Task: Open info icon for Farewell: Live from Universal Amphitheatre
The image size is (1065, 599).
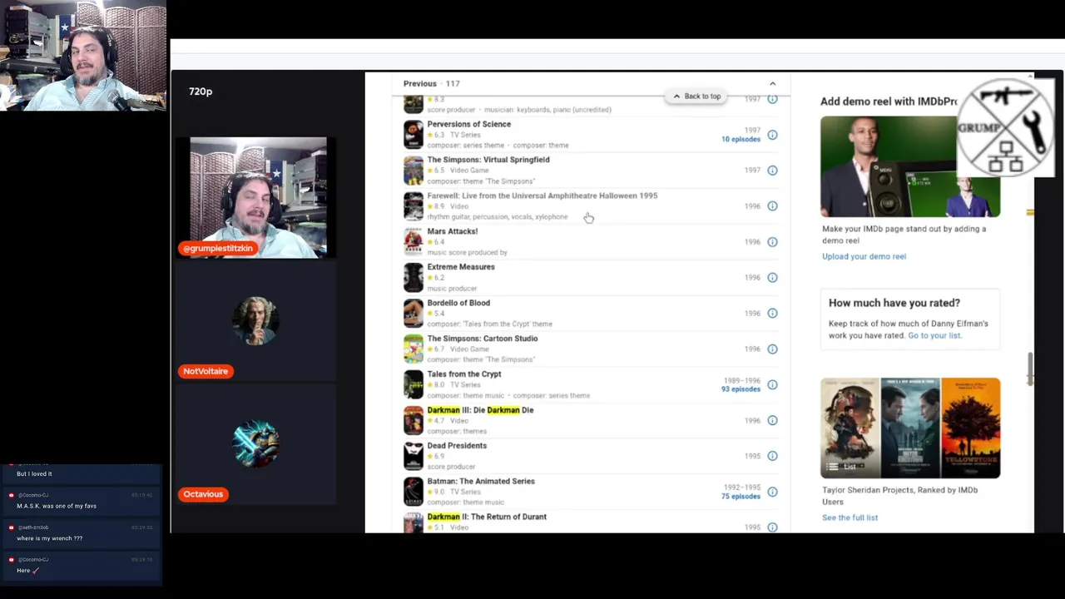Action: coord(772,206)
